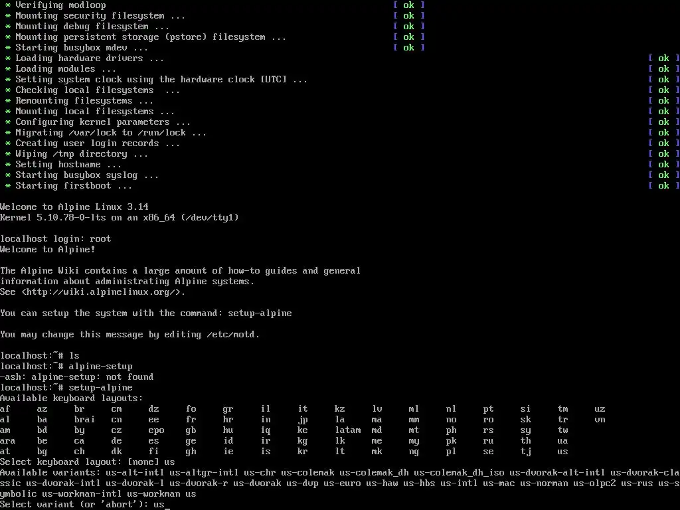Select the "Welcome to Alpine Linux 3.14" line
Viewport: 680px width, 510px height.
tap(74, 207)
